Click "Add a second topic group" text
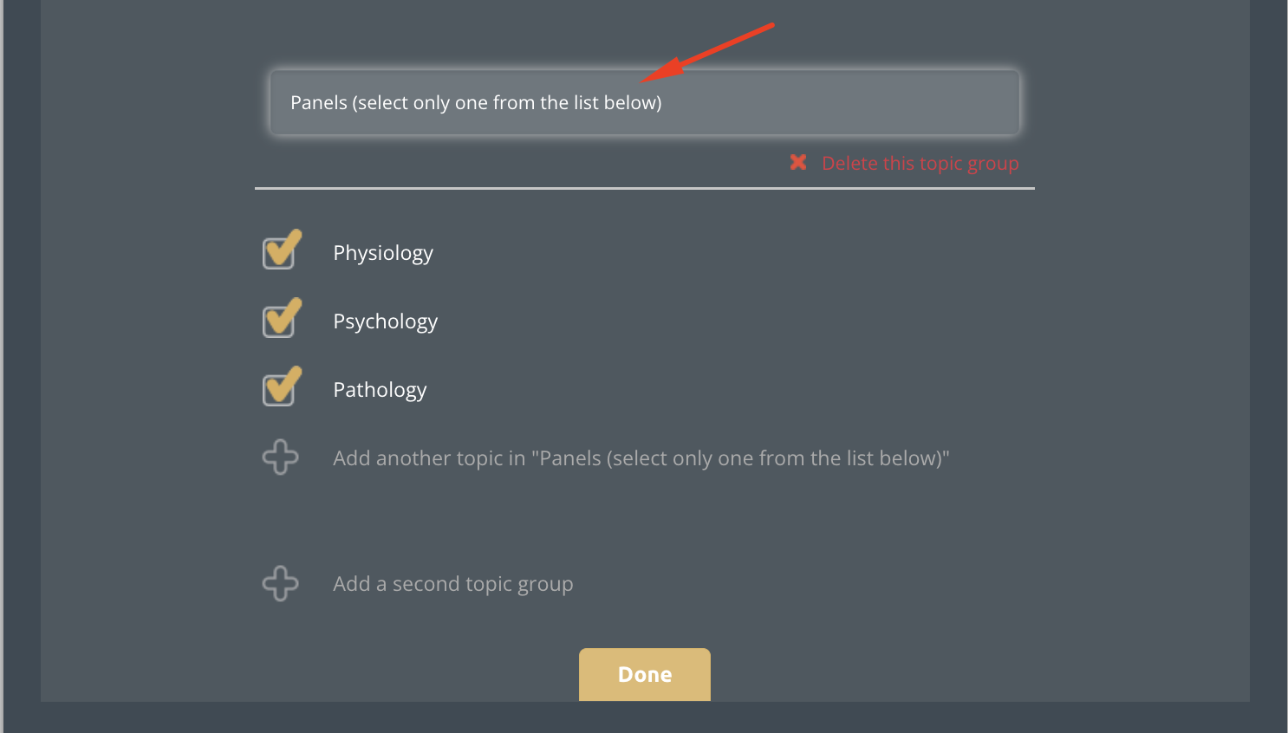This screenshot has height=733, width=1288. (453, 584)
